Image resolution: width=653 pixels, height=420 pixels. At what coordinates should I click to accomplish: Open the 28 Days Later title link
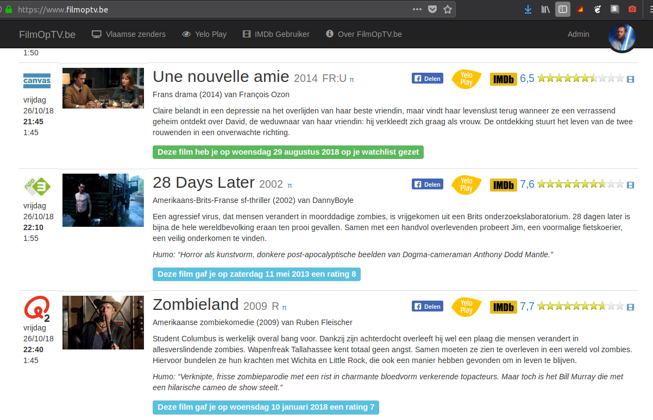204,182
